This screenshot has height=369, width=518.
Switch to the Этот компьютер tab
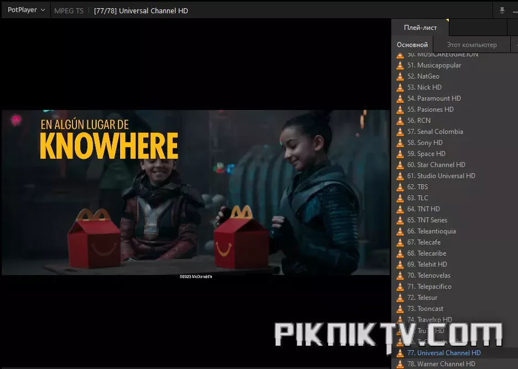472,45
